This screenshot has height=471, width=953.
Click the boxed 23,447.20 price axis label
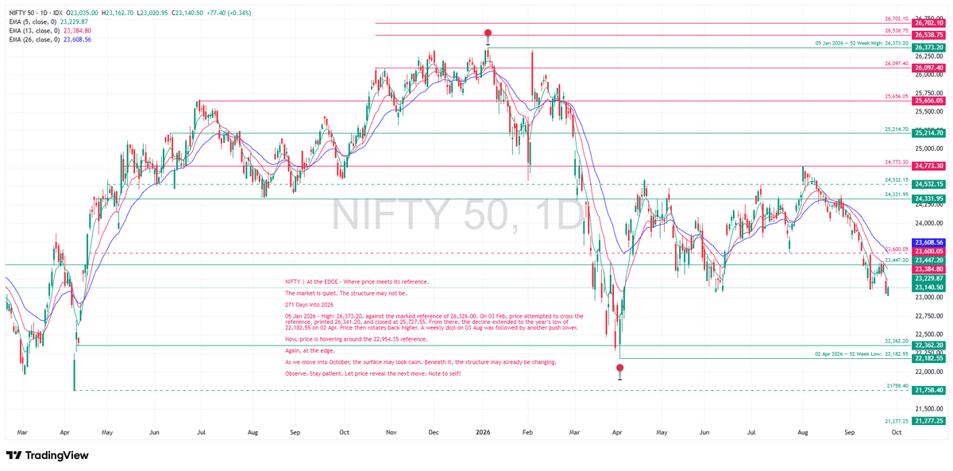pos(928,261)
